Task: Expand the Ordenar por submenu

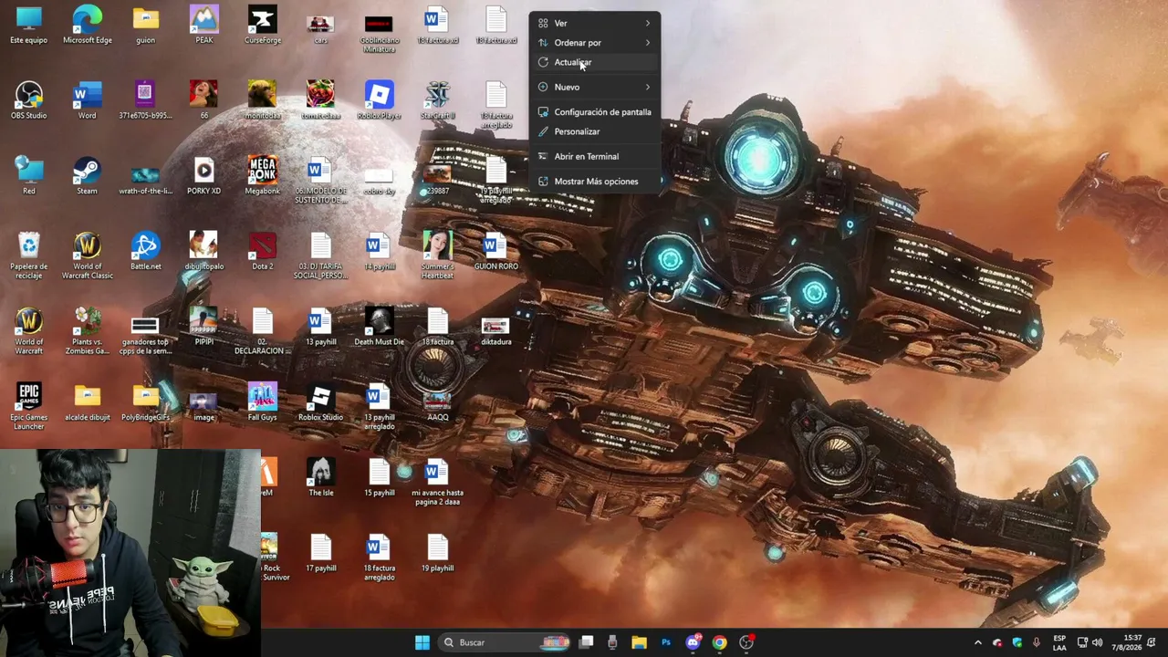Action: (594, 43)
